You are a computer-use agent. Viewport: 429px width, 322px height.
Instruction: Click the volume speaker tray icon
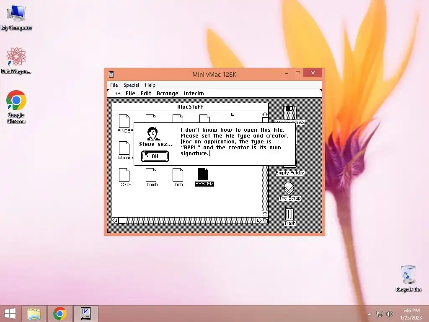389,314
